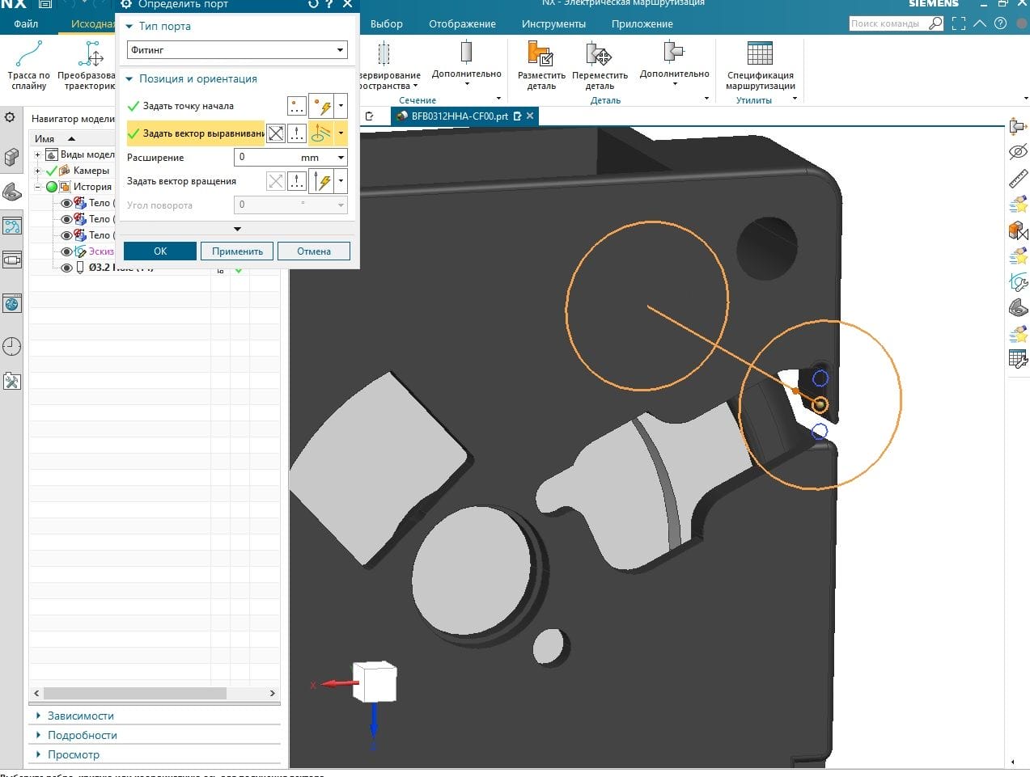1030x777 pixels.
Task: Toggle visibility of the Ø3.2 Hole feature
Action: point(66,268)
